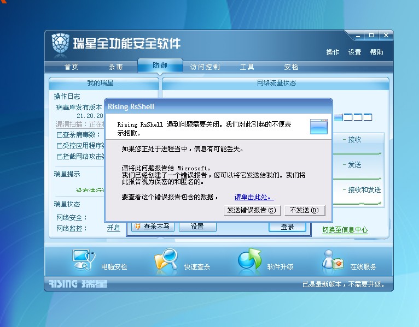Viewport: 419px width, 327px height.
Task: Click the 瑞星提示 heading
Action: (x=67, y=174)
